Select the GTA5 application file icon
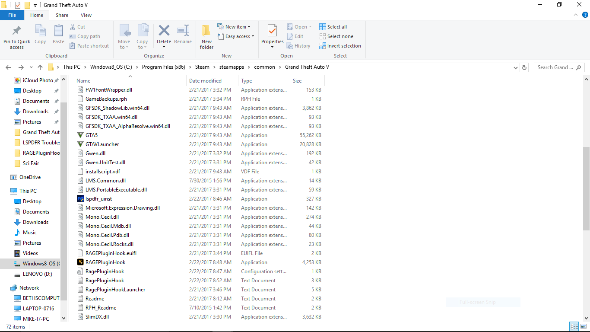590x332 pixels. click(80, 135)
